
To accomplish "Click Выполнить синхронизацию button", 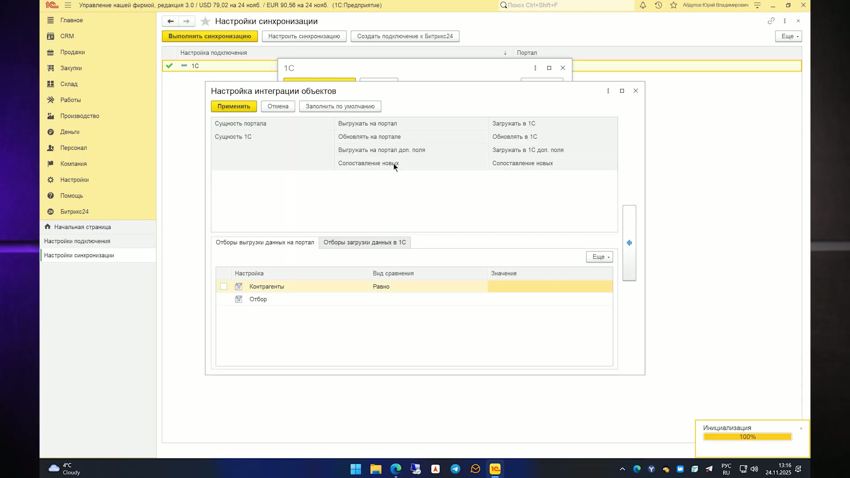I will [x=210, y=36].
